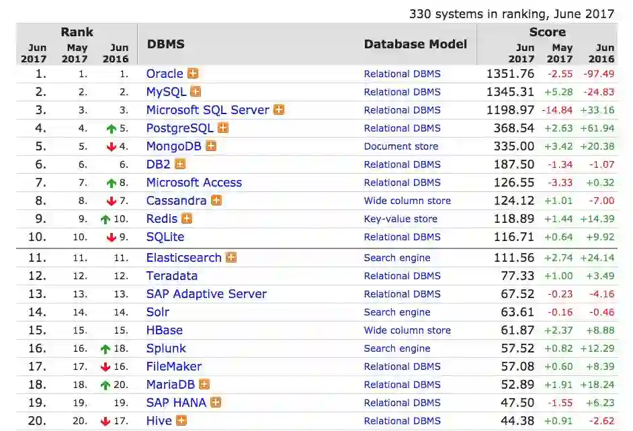Open the SQLite DBMS link
Image resolution: width=633 pixels, height=431 pixels.
tap(165, 237)
